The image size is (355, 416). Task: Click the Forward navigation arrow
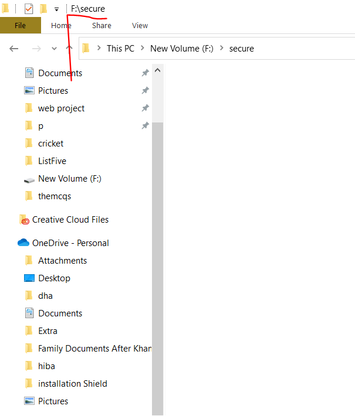pyautogui.click(x=36, y=49)
